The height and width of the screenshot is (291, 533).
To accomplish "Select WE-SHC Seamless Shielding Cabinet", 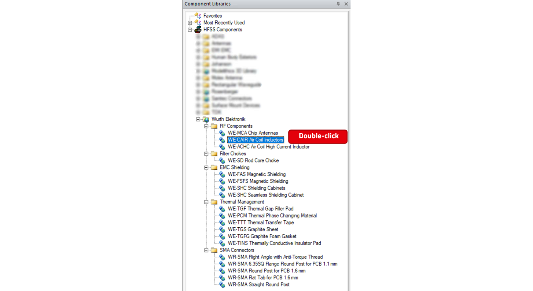I will pyautogui.click(x=266, y=195).
